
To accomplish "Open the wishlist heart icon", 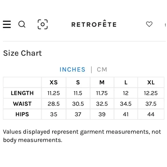I will [x=149, y=24].
